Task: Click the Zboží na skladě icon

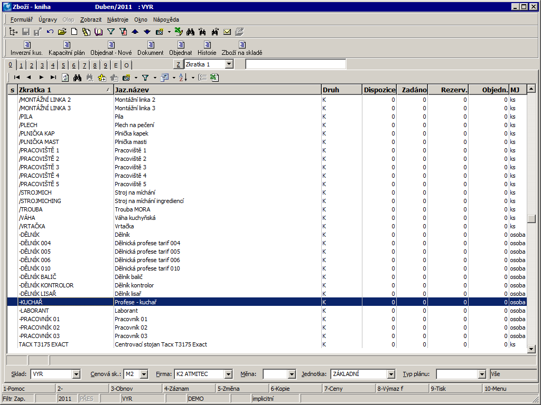Action: [242, 48]
